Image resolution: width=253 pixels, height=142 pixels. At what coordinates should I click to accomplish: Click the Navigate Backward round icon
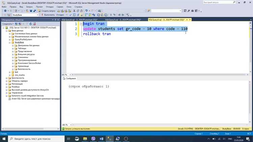(x=5, y=11)
